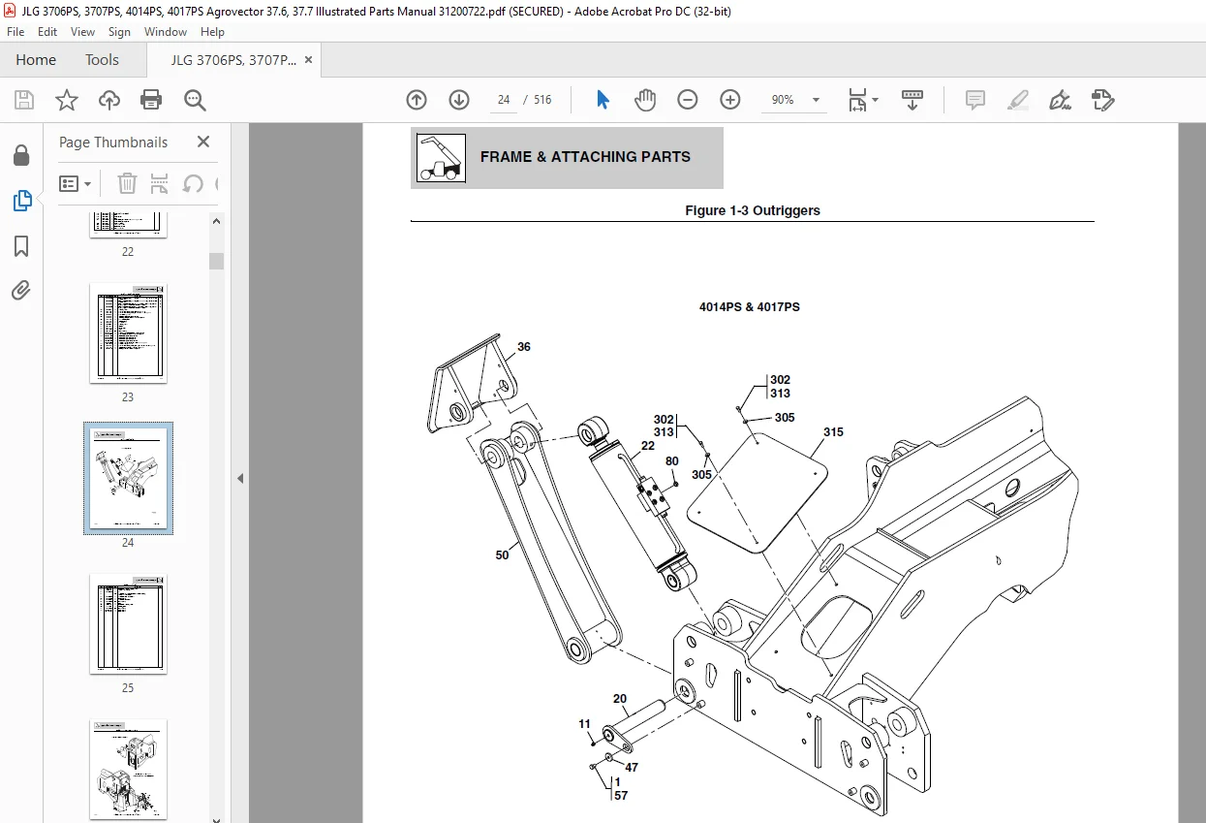
Task: Click thumbnail scrollbar up arrow
Action: pyautogui.click(x=217, y=220)
